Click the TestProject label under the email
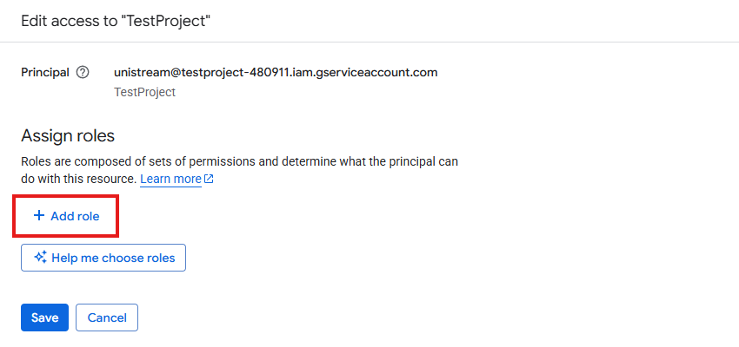 [144, 91]
